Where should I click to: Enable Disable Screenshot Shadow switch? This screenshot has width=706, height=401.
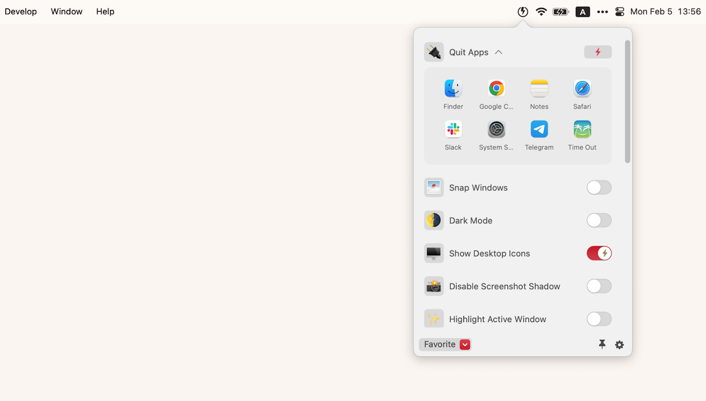point(599,286)
